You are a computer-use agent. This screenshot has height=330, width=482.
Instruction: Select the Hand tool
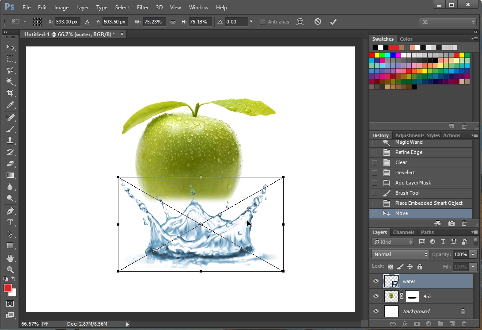click(10, 258)
